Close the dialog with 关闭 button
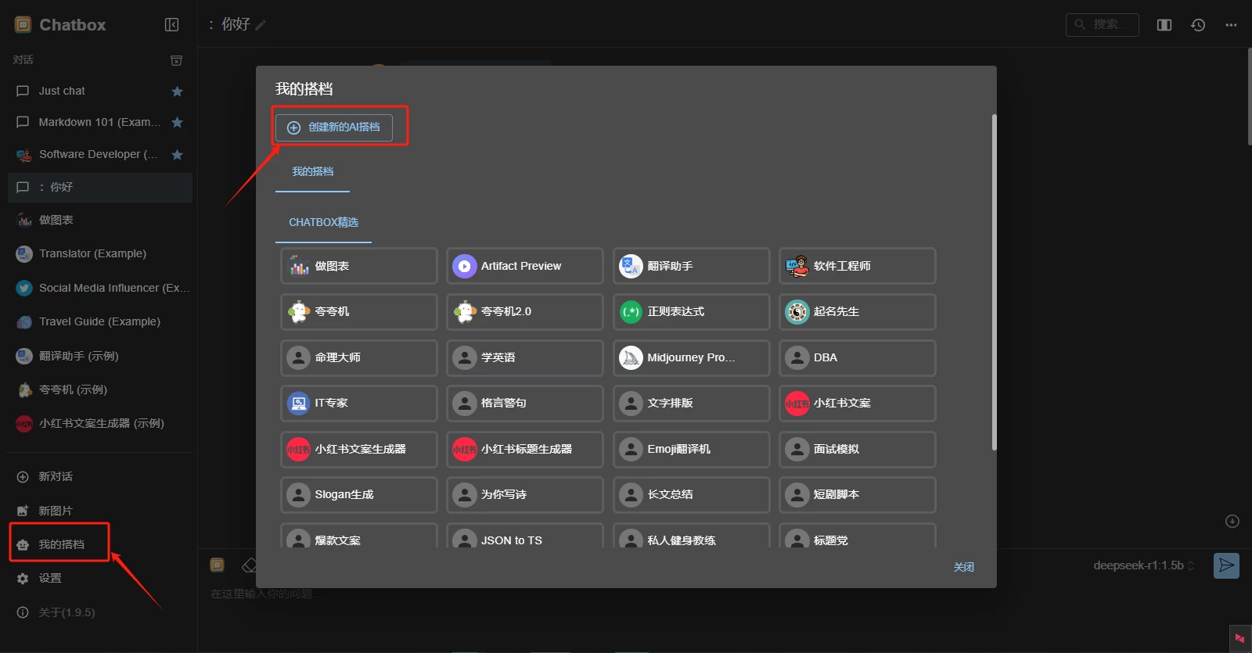 click(963, 567)
